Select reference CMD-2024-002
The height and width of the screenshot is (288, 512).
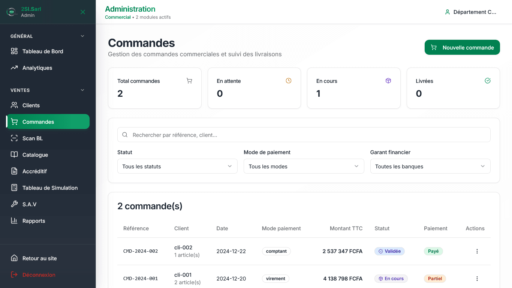click(141, 251)
